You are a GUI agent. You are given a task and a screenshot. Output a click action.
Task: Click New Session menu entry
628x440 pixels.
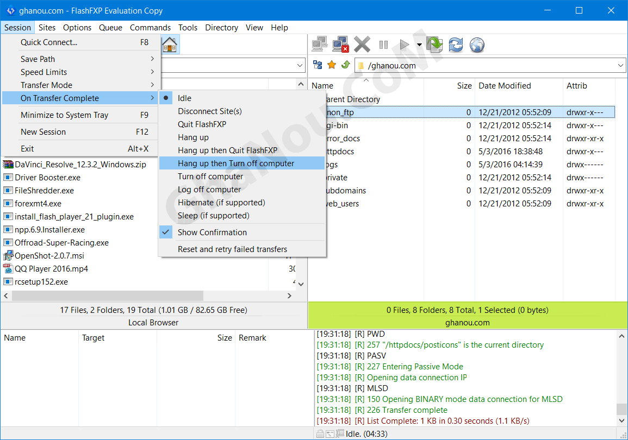coord(80,131)
